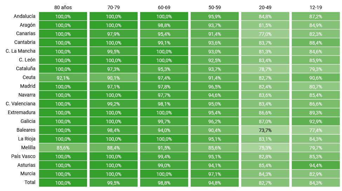Select the País Vasco row label
The width and height of the screenshot is (342, 191).
pos(23,156)
